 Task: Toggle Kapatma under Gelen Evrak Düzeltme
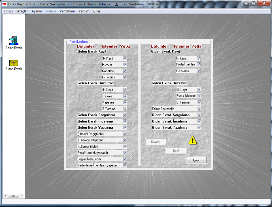pos(125,102)
